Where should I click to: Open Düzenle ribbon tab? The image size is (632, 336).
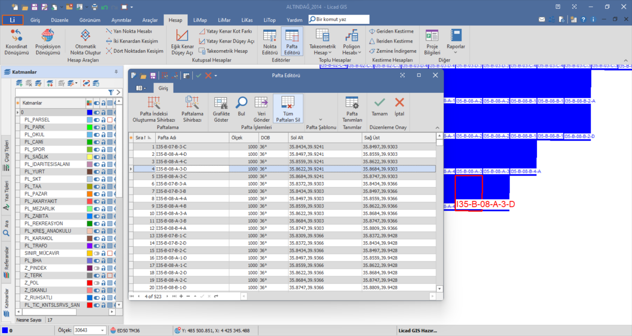60,20
